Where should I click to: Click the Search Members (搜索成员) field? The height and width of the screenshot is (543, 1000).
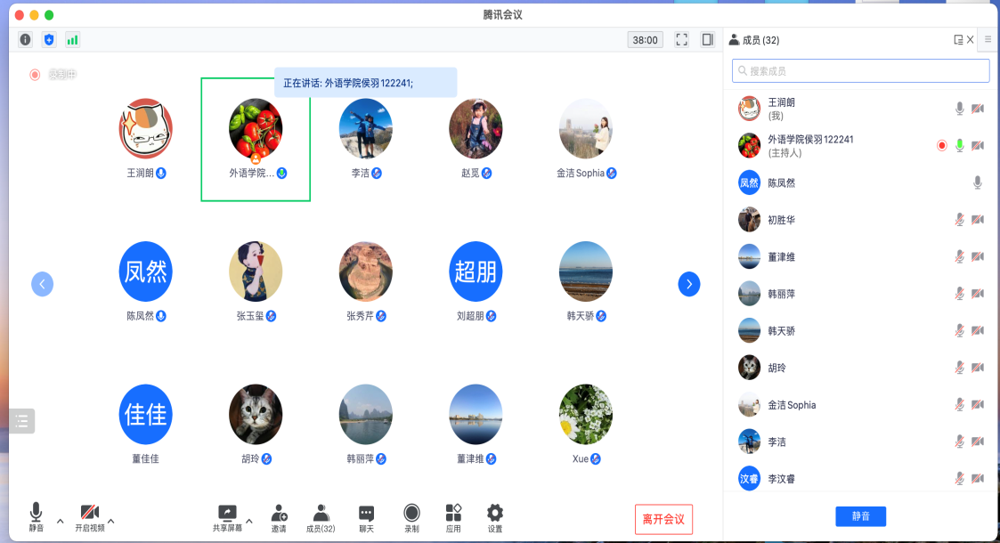(860, 71)
